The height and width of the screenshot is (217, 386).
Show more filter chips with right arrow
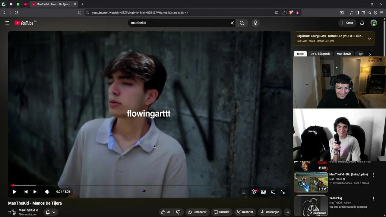(370, 54)
